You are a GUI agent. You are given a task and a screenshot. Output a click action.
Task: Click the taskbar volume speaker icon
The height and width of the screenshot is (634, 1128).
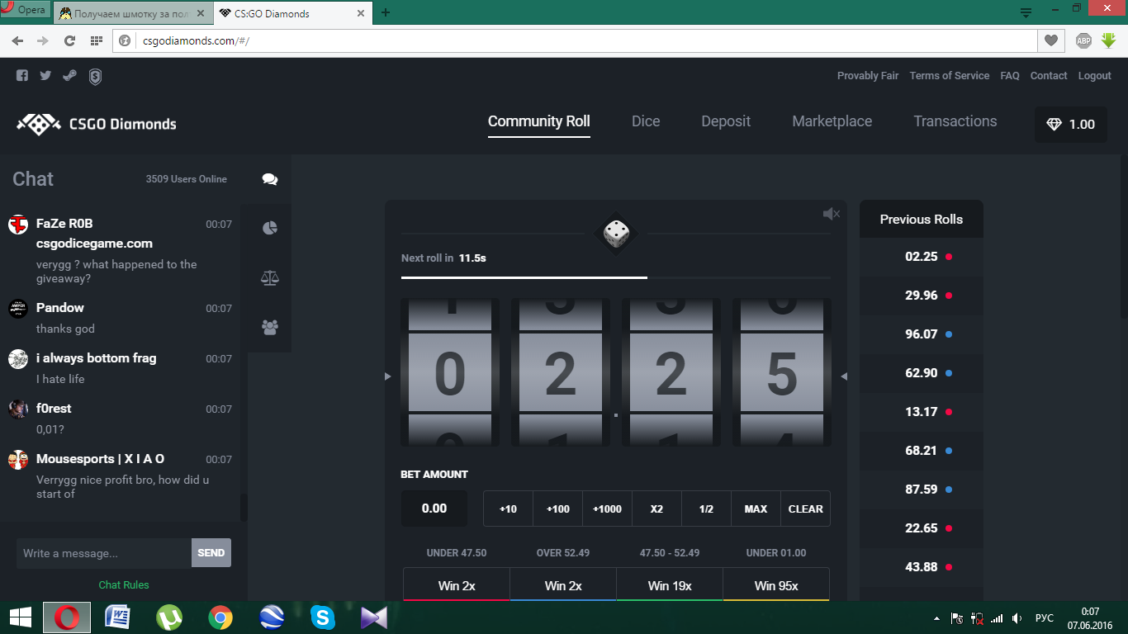[x=1017, y=617]
